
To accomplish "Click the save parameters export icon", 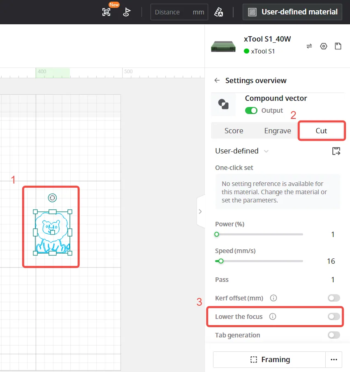I will click(x=336, y=151).
